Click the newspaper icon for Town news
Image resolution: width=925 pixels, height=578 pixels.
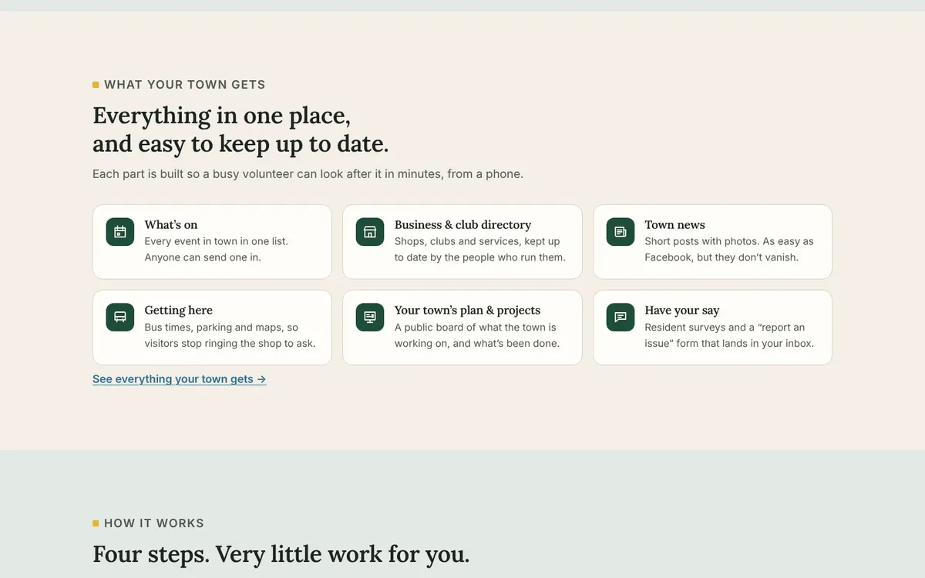coord(621,232)
